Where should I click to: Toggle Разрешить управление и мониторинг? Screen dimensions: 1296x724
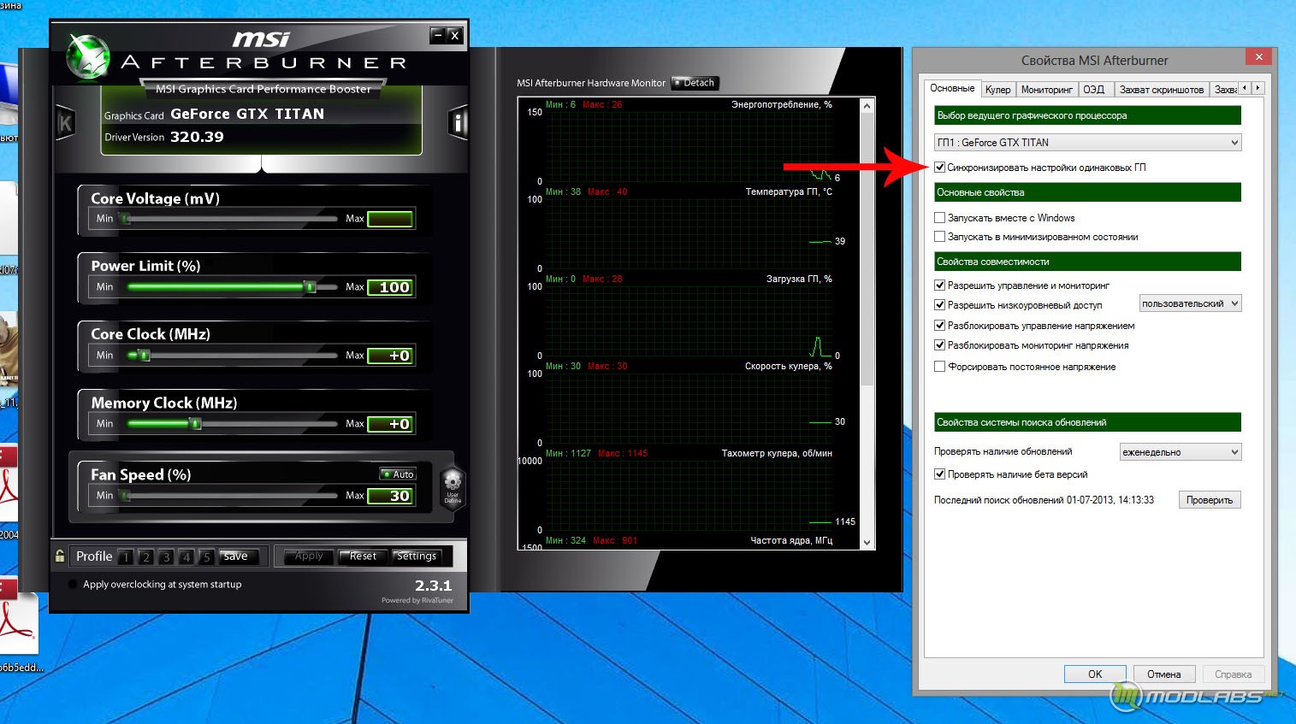pos(940,285)
